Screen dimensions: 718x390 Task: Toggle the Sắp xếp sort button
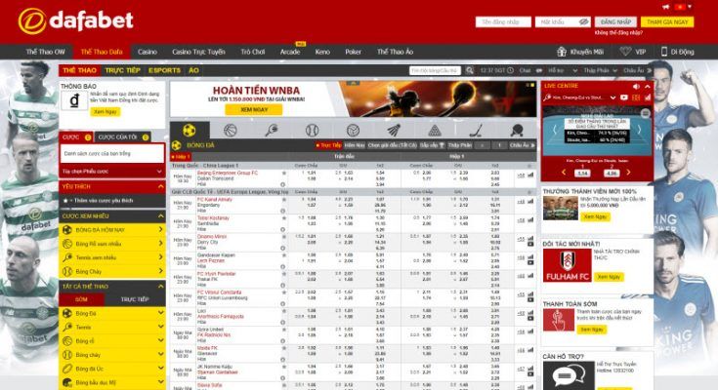click(432, 145)
